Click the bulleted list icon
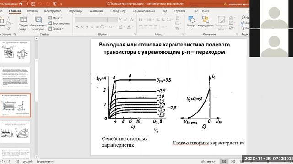The width and height of the screenshot is (293, 164). (x=141, y=20)
